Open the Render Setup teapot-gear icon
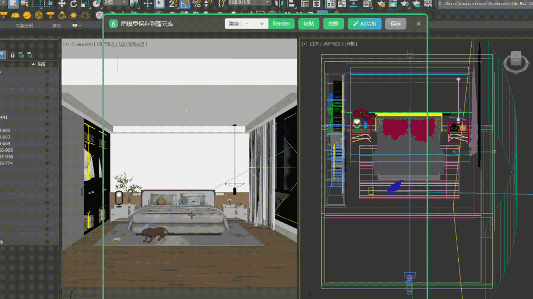This screenshot has width=533, height=299. [x=381, y=4]
